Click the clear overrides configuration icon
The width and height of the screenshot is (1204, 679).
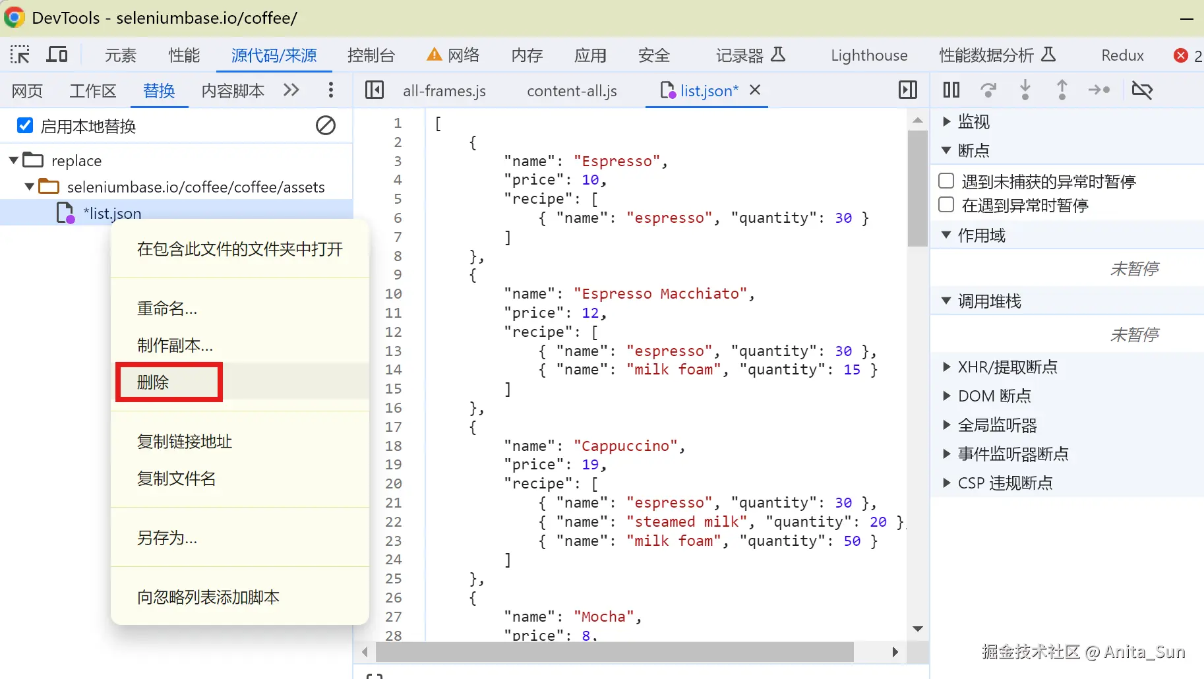tap(326, 125)
